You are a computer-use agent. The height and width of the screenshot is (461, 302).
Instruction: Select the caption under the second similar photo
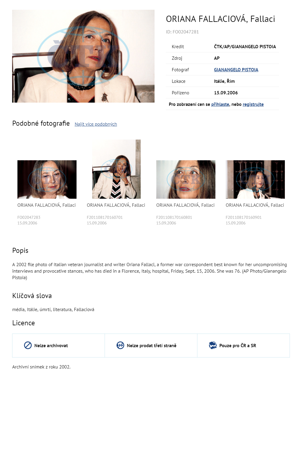coord(116,205)
